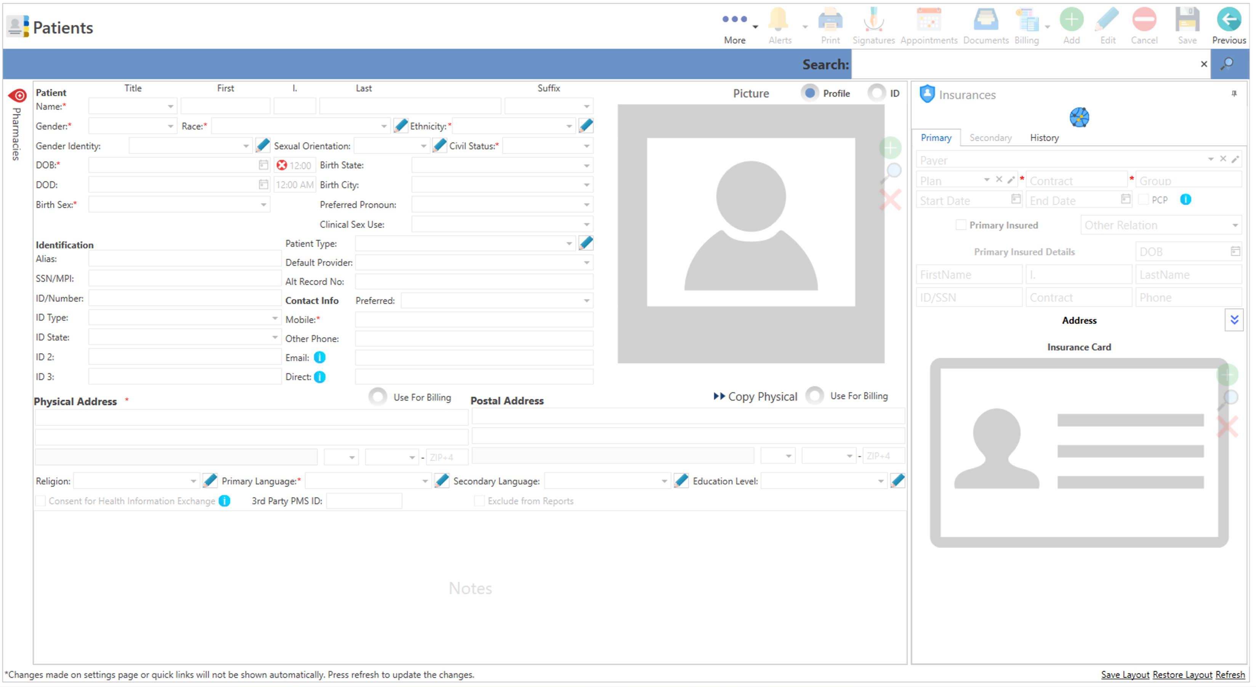Viewport: 1256px width, 687px height.
Task: Open the More options menu
Action: coord(735,27)
